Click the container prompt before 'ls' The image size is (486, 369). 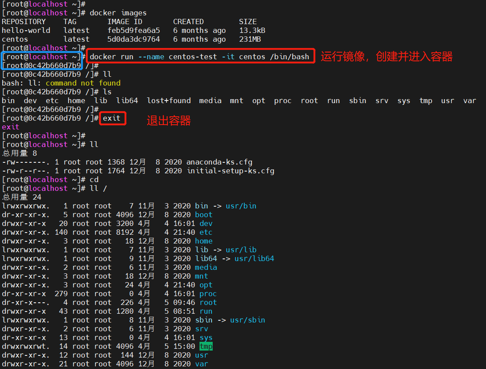pos(50,92)
